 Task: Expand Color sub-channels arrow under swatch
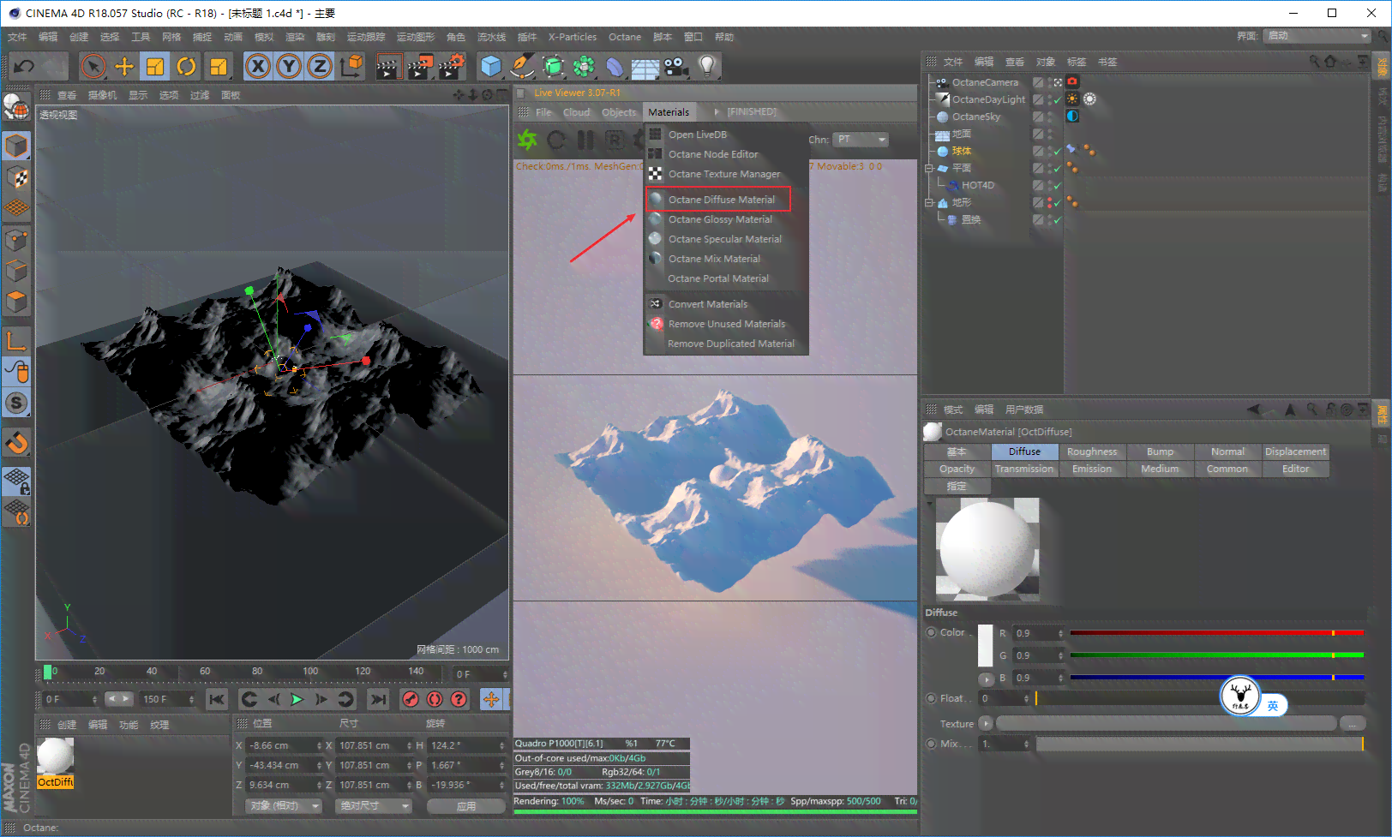click(x=987, y=679)
